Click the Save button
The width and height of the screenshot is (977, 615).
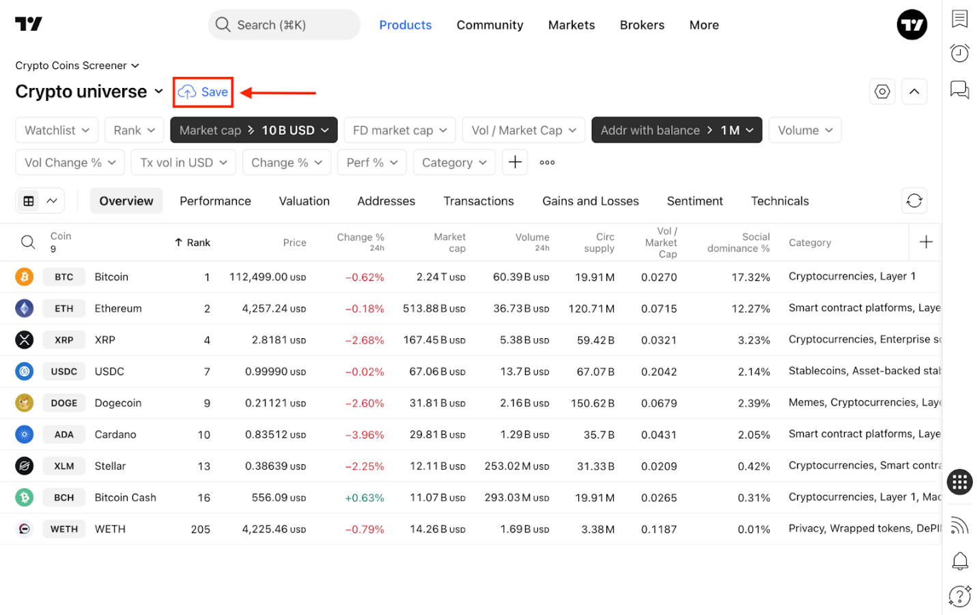pos(203,92)
